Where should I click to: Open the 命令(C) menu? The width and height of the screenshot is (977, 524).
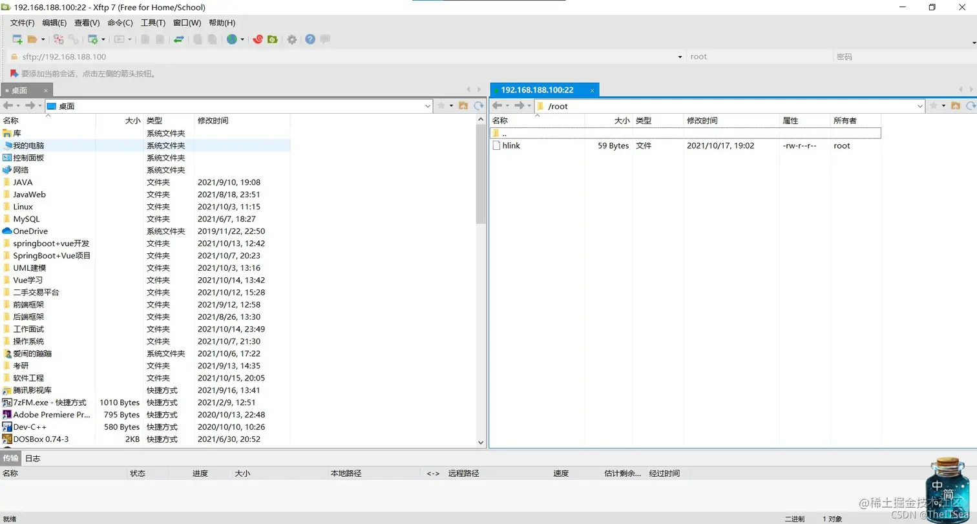coord(120,23)
